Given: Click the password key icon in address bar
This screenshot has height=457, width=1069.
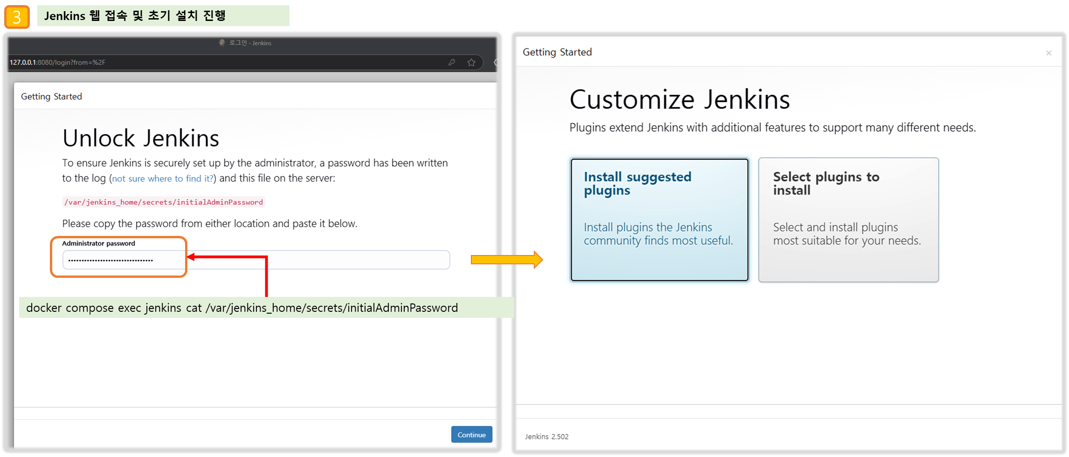Looking at the screenshot, I should 451,62.
